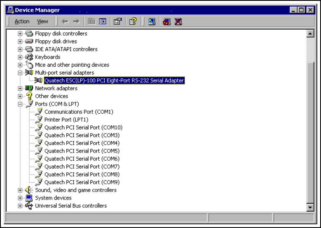The image size is (321, 228).
Task: Click the Device Manager title bar icon
Action: [x=10, y=10]
